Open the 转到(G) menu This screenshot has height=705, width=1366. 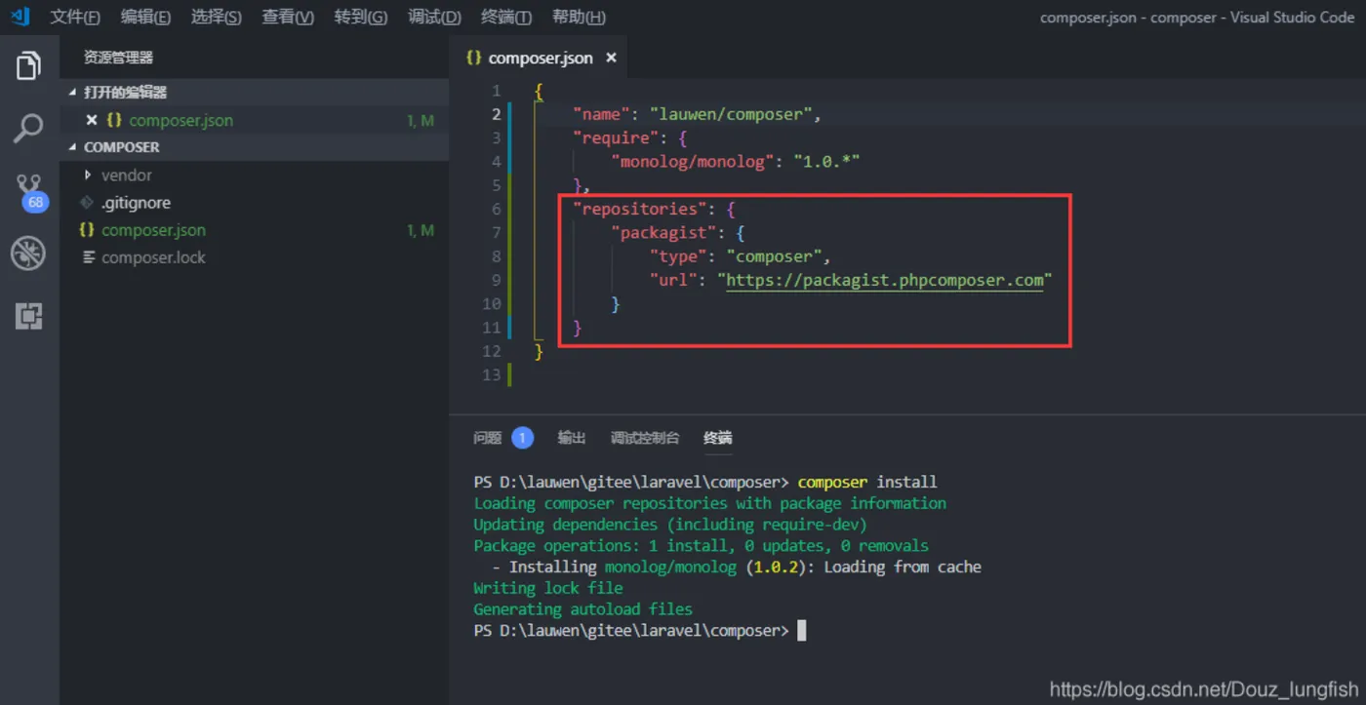pyautogui.click(x=360, y=18)
